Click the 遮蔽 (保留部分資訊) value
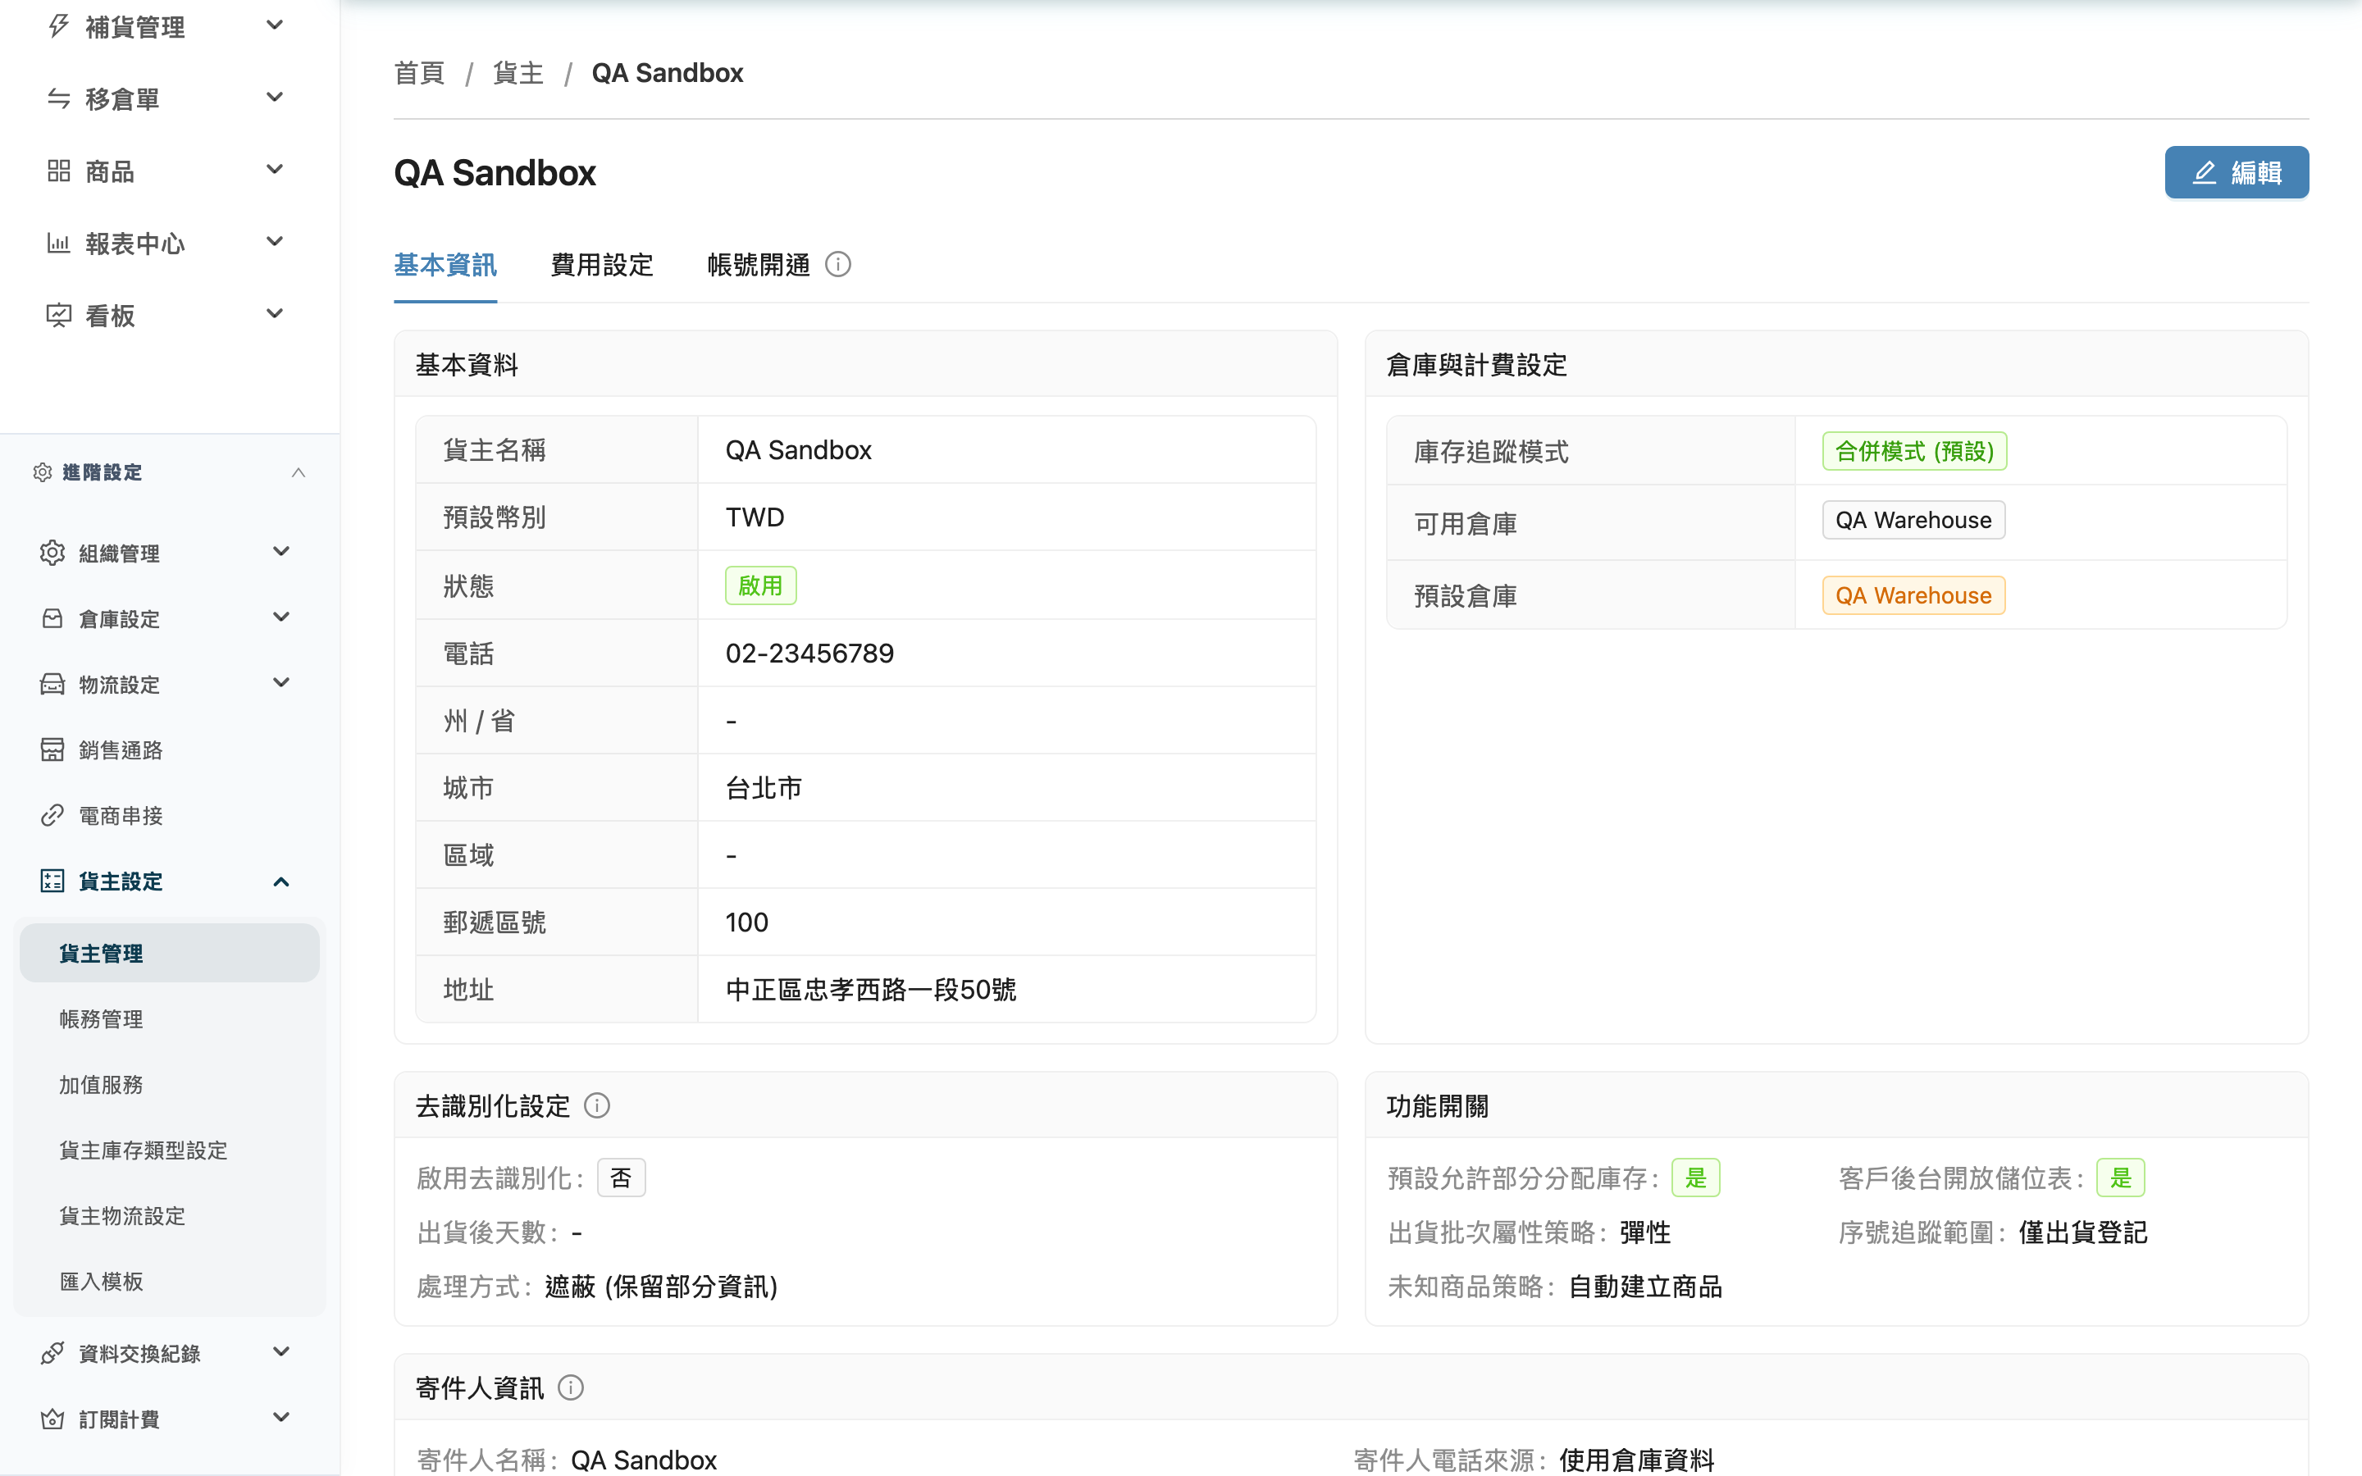 (x=661, y=1287)
